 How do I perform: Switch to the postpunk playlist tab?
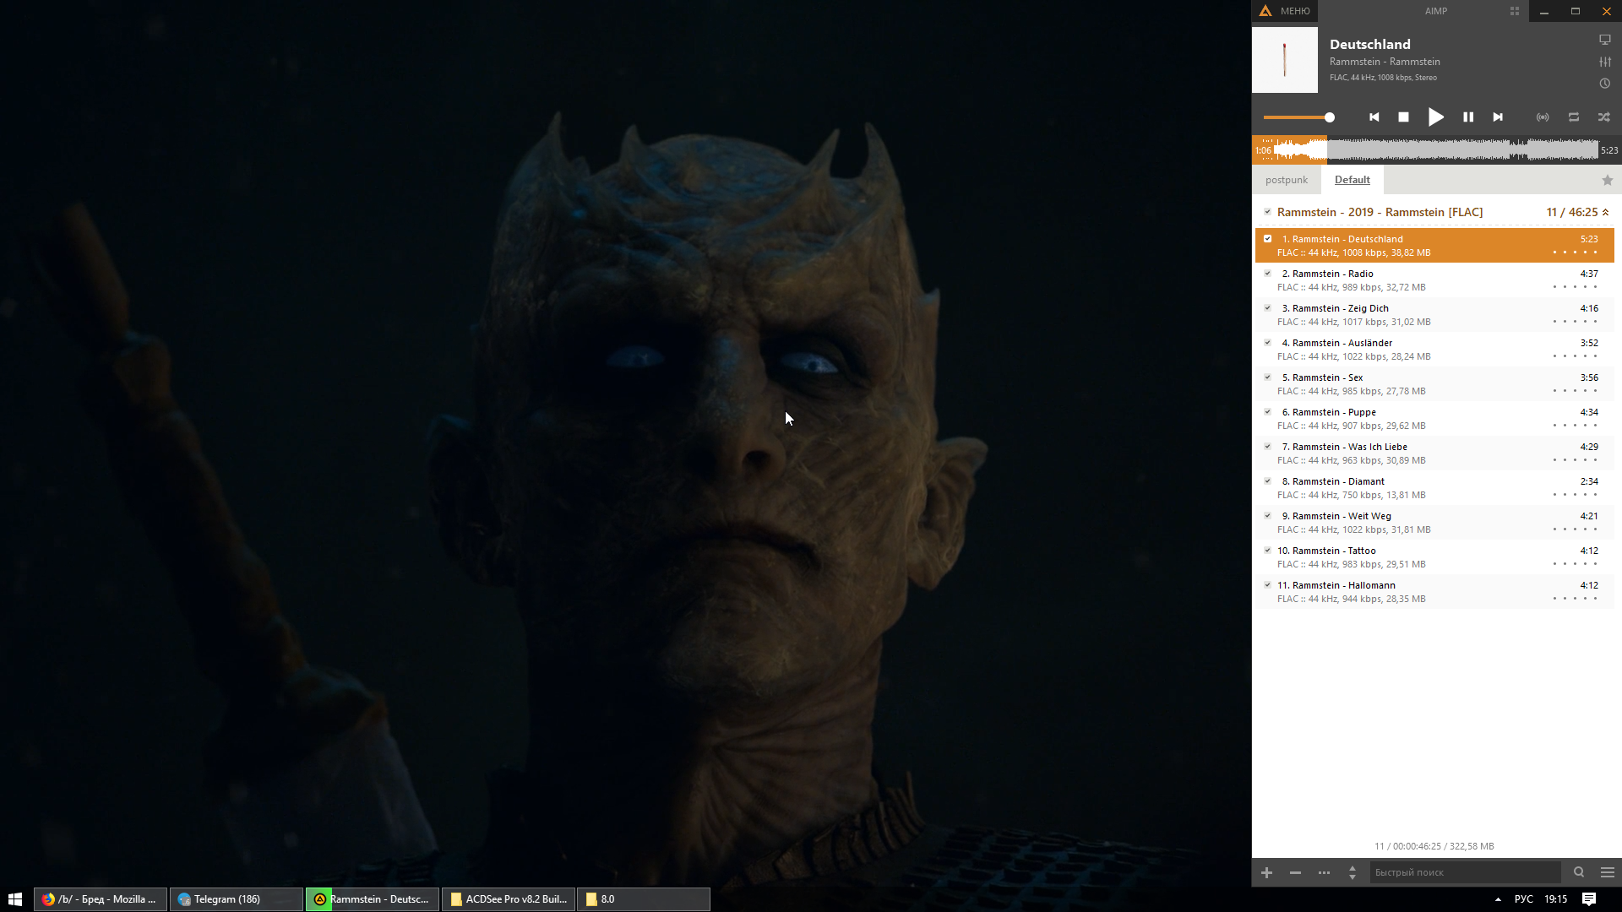[x=1287, y=180]
